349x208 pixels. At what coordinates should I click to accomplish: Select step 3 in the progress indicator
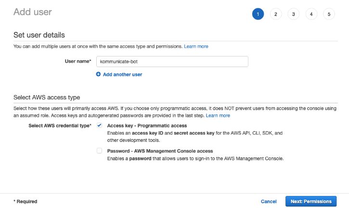[293, 14]
